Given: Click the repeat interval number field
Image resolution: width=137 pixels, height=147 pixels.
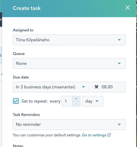Looking at the screenshot, I should pos(67,101).
